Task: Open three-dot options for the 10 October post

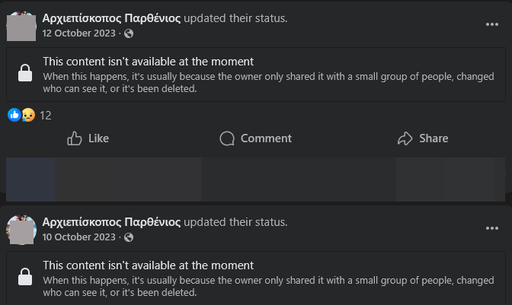Action: click(x=492, y=228)
